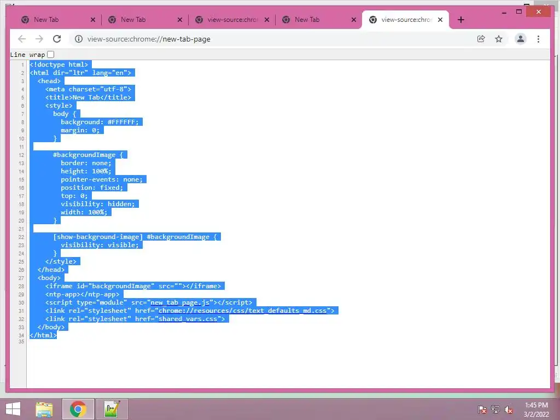The width and height of the screenshot is (560, 420).
Task: Share this page icon in address bar
Action: click(x=481, y=39)
